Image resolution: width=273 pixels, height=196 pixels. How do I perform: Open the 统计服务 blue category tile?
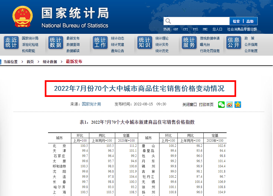pos(189,43)
